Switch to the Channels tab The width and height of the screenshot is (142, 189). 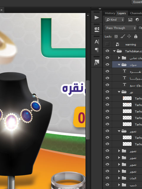tap(136, 13)
